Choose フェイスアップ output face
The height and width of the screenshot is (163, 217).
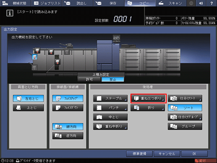point(68,98)
